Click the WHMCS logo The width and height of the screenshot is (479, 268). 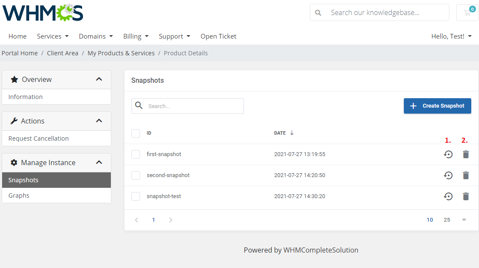(x=43, y=12)
